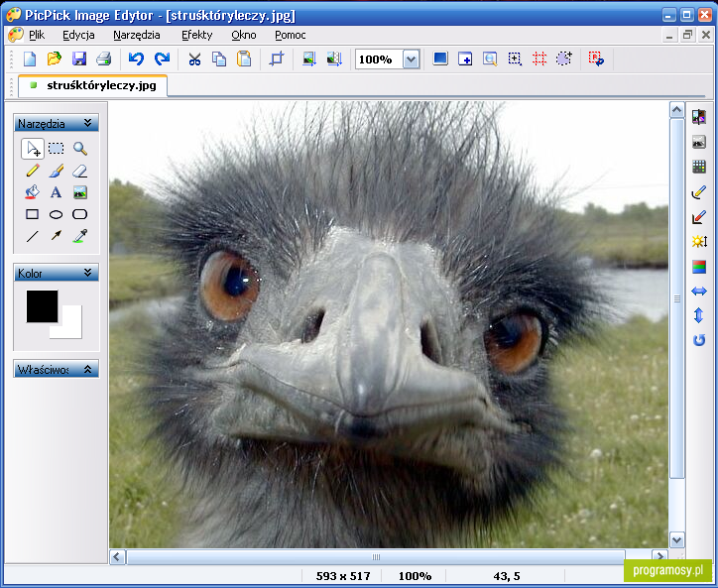Click the white background color swatch
718x588 pixels.
(71, 327)
